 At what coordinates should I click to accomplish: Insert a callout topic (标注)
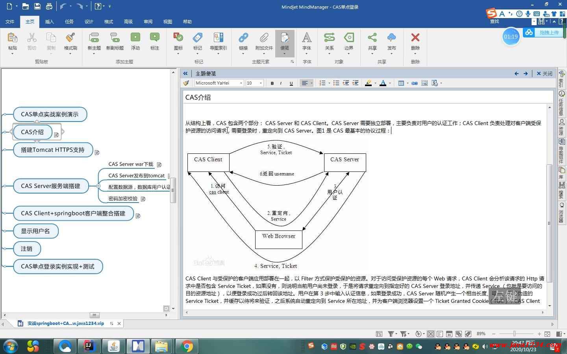pyautogui.click(x=155, y=37)
